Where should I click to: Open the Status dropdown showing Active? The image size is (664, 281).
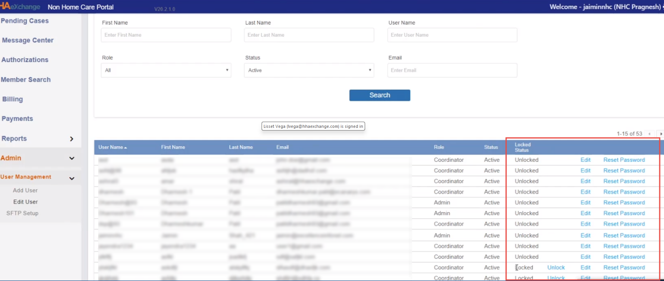(309, 70)
